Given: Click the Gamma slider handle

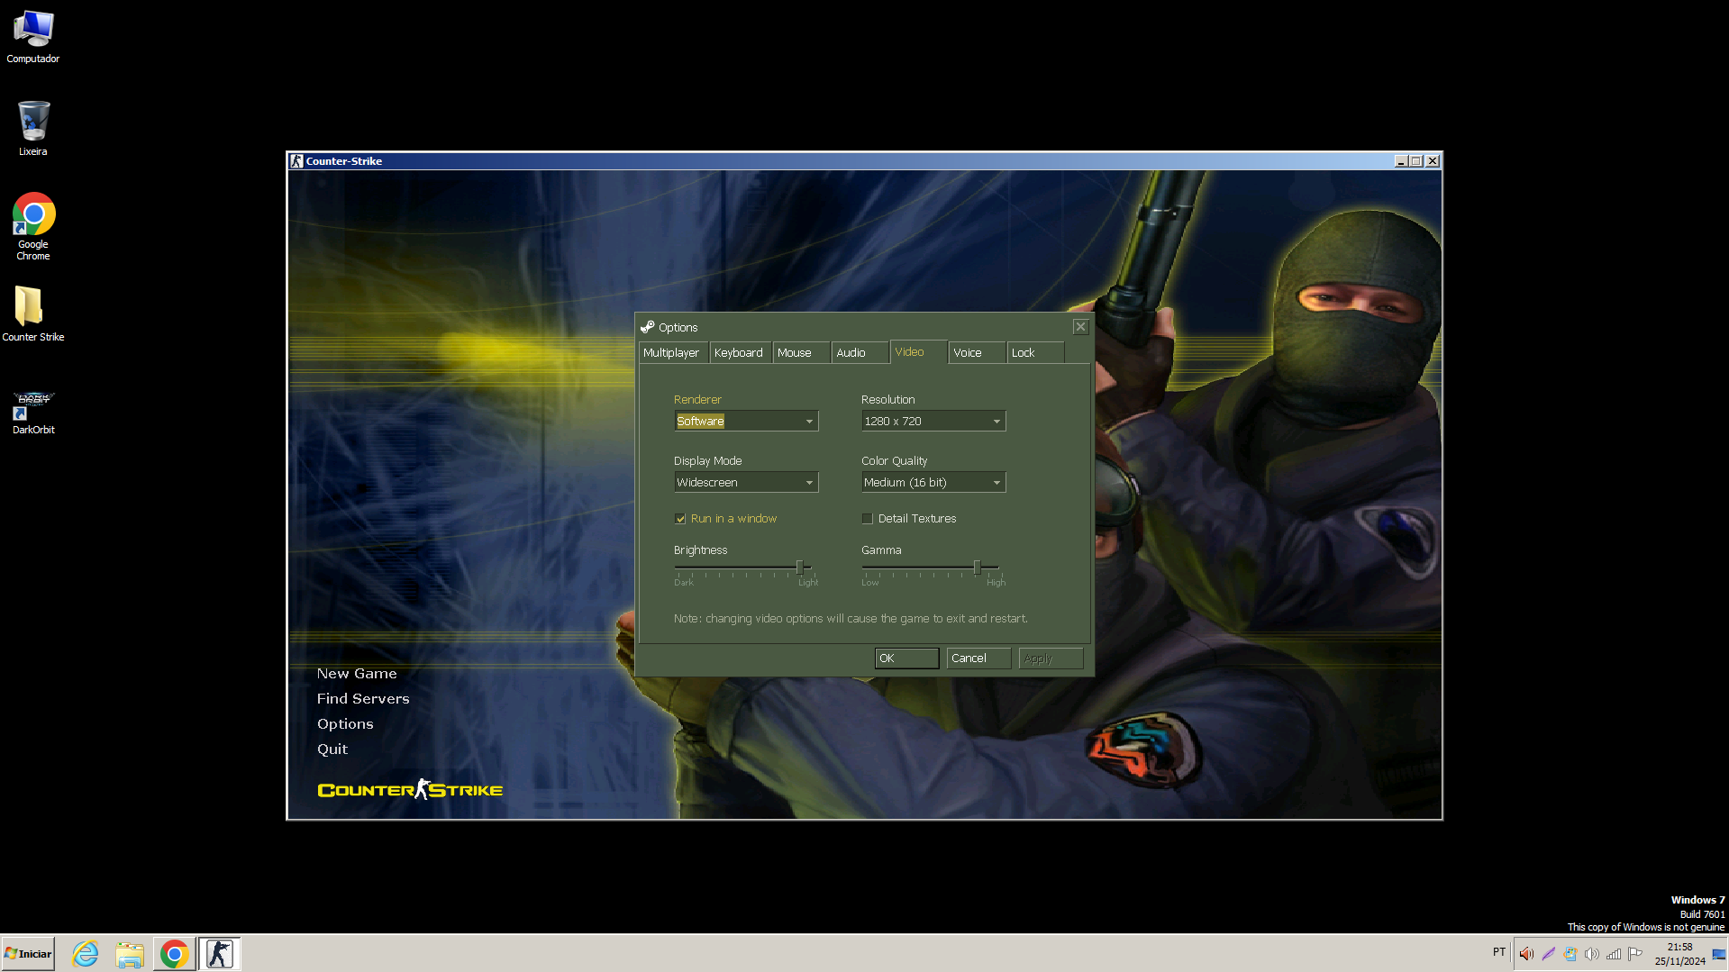Looking at the screenshot, I should click(977, 568).
